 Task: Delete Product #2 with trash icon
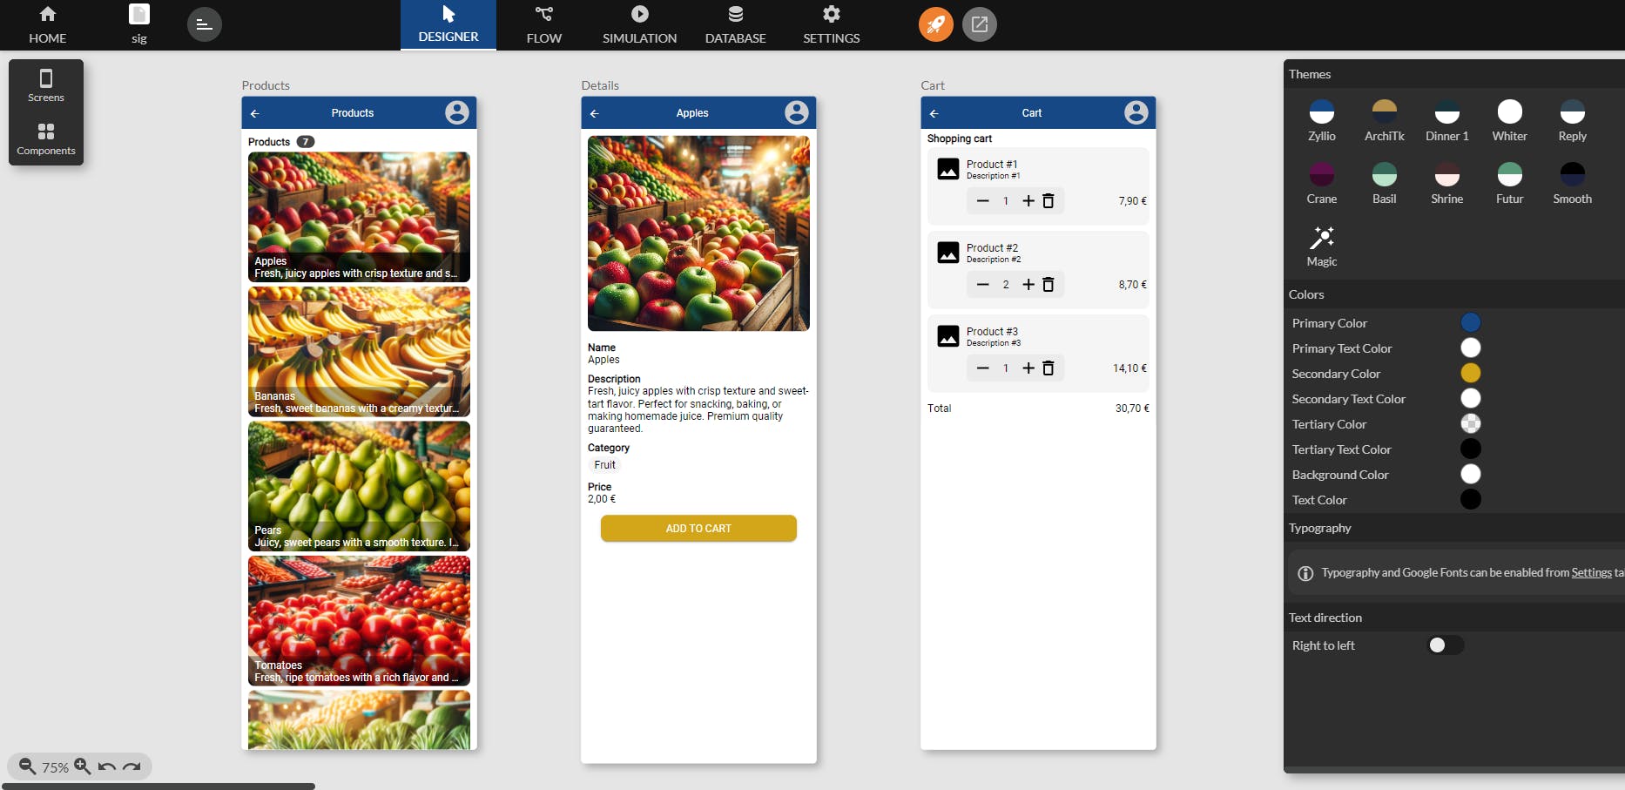pos(1048,285)
